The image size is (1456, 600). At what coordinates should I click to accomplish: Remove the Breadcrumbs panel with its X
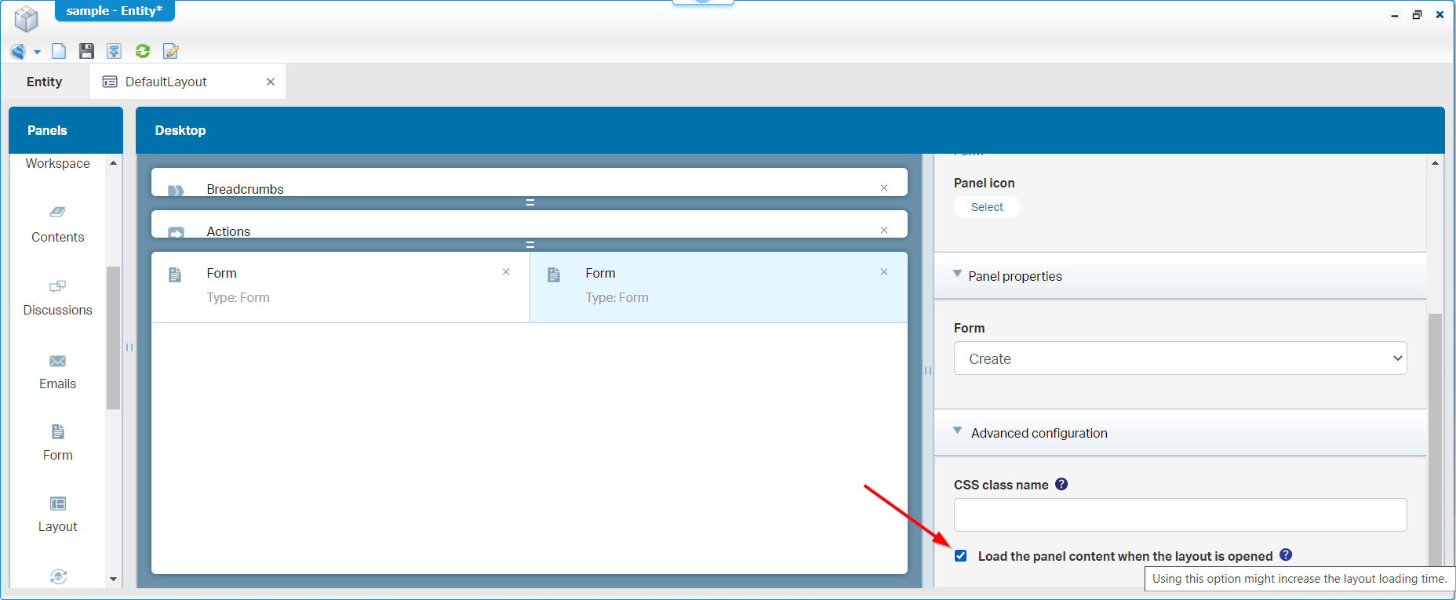884,187
